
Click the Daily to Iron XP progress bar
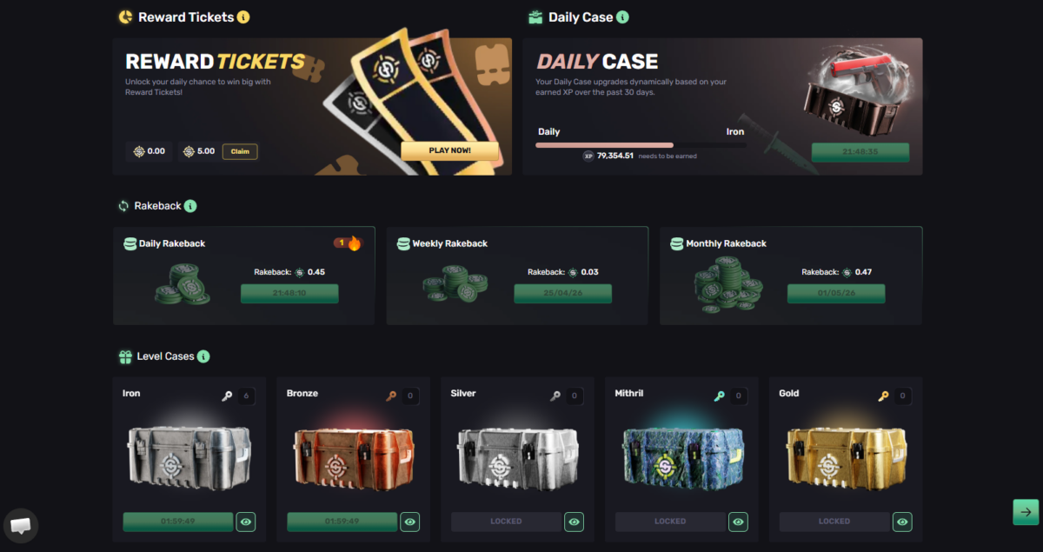click(641, 145)
